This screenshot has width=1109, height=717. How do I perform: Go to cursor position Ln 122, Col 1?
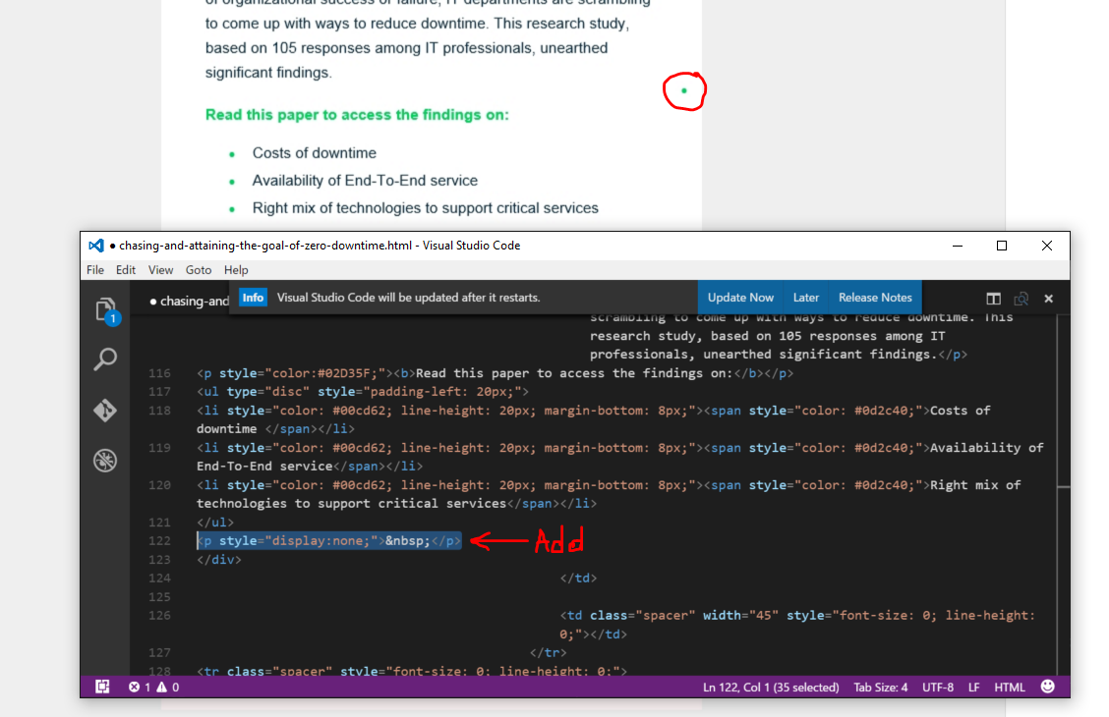(x=771, y=688)
